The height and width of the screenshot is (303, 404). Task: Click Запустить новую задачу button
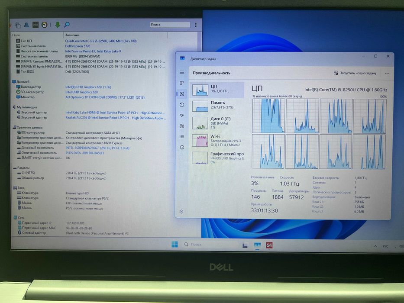pyautogui.click(x=355, y=73)
